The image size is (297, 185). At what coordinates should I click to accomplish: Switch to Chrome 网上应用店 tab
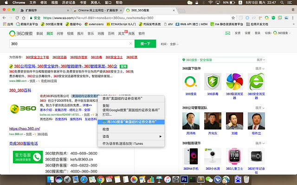pyautogui.click(x=98, y=10)
